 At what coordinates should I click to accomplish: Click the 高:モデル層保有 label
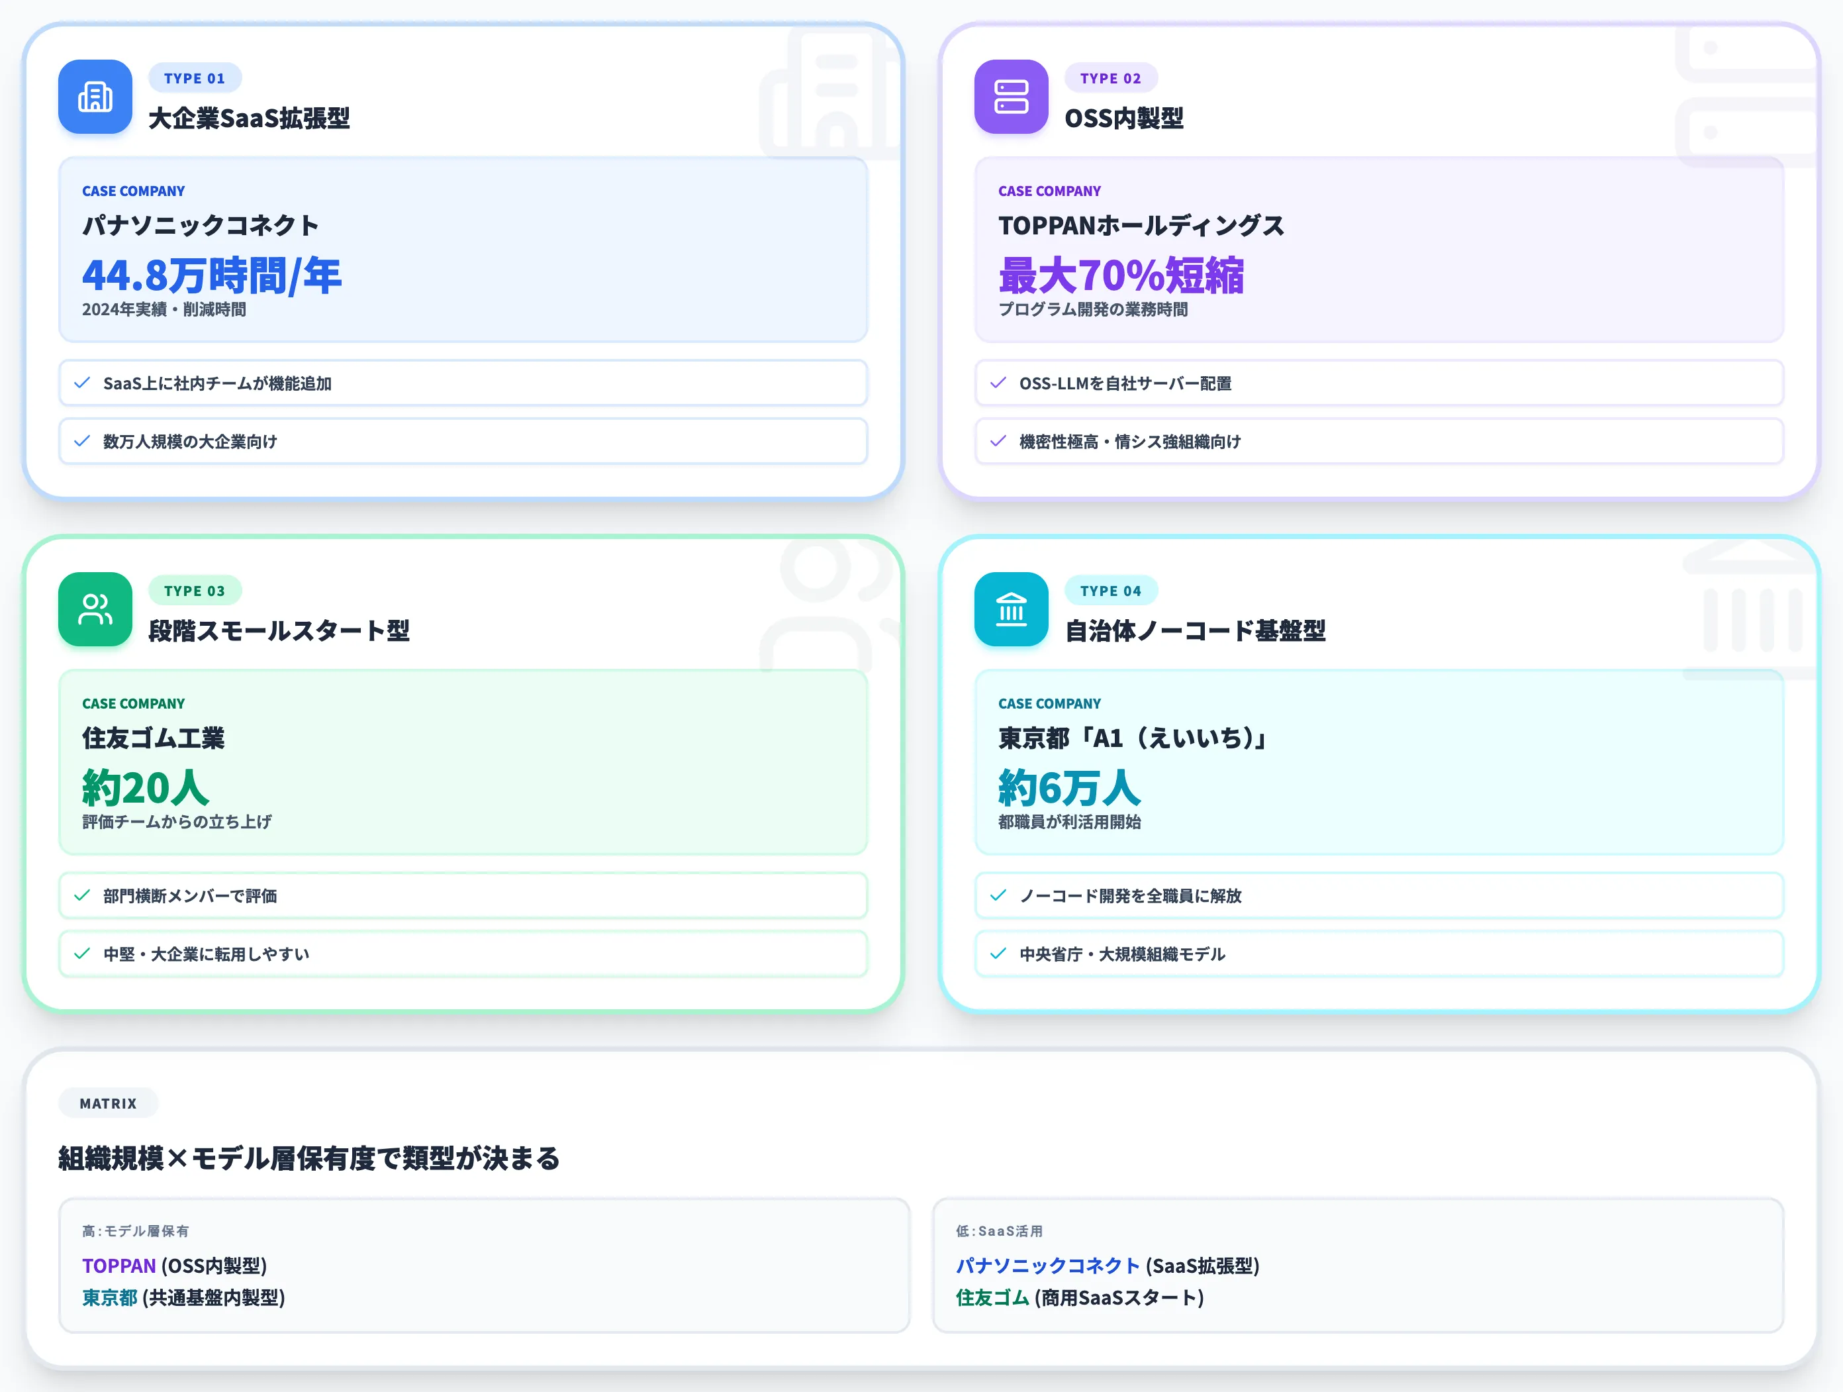[x=135, y=1231]
